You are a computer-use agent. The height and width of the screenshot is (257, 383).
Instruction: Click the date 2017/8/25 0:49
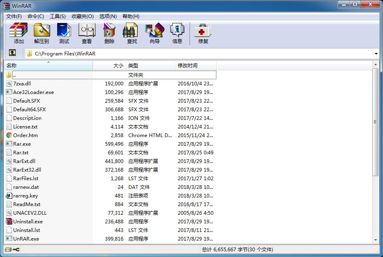[x=195, y=153]
